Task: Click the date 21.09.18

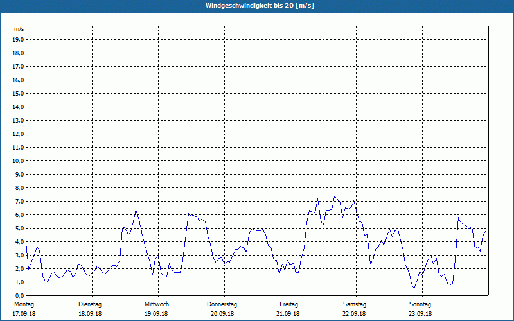Action: click(288, 314)
